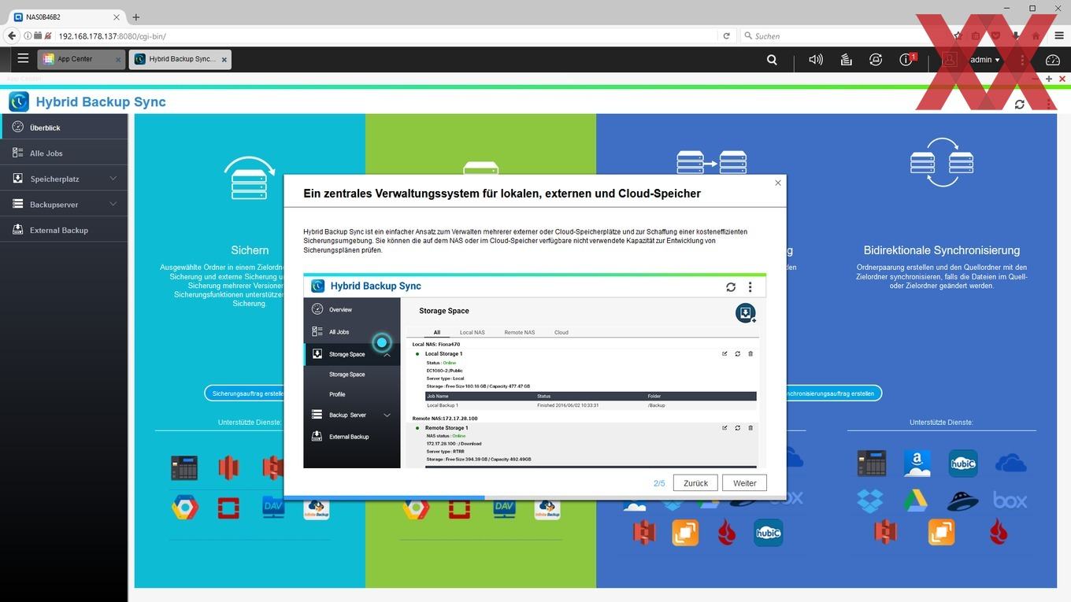Click the Hybrid Backup Sync logo icon
1071x602 pixels.
19,102
